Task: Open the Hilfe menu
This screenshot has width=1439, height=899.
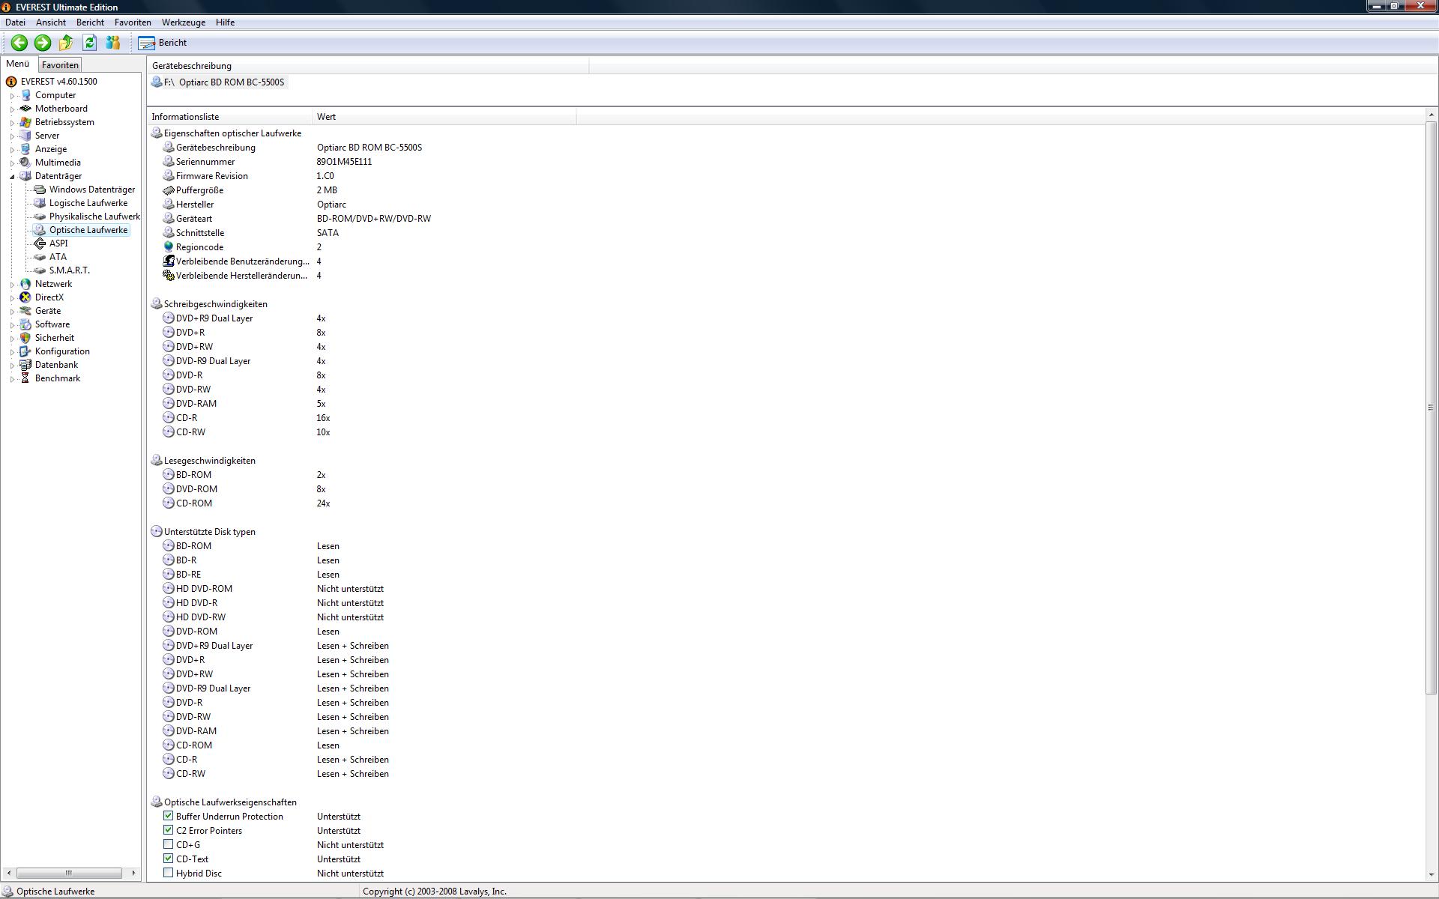Action: [x=226, y=22]
